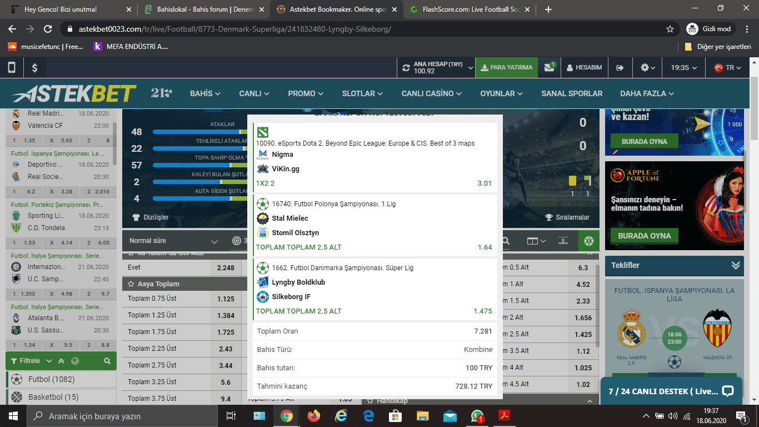Select odds 2.43 for Toplam 2.25 Üst
The height and width of the screenshot is (427, 759).
pos(226,349)
